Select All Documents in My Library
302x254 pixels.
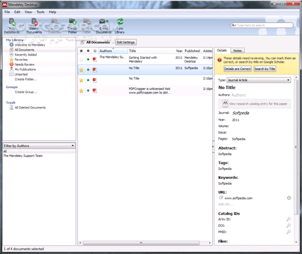pyautogui.click(x=24, y=50)
